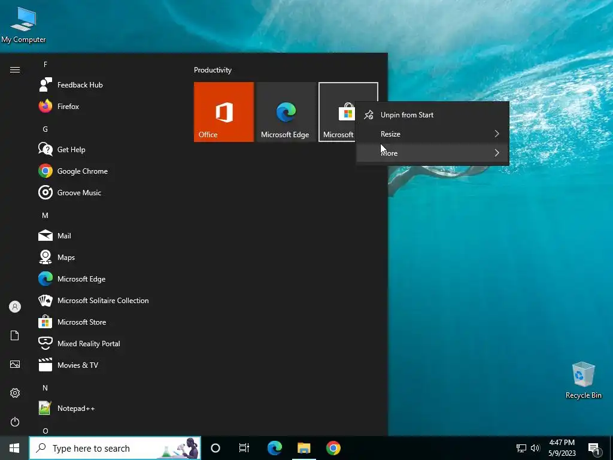Click the Microsoft Store pinned tile
The width and height of the screenshot is (613, 460).
pyautogui.click(x=337, y=112)
